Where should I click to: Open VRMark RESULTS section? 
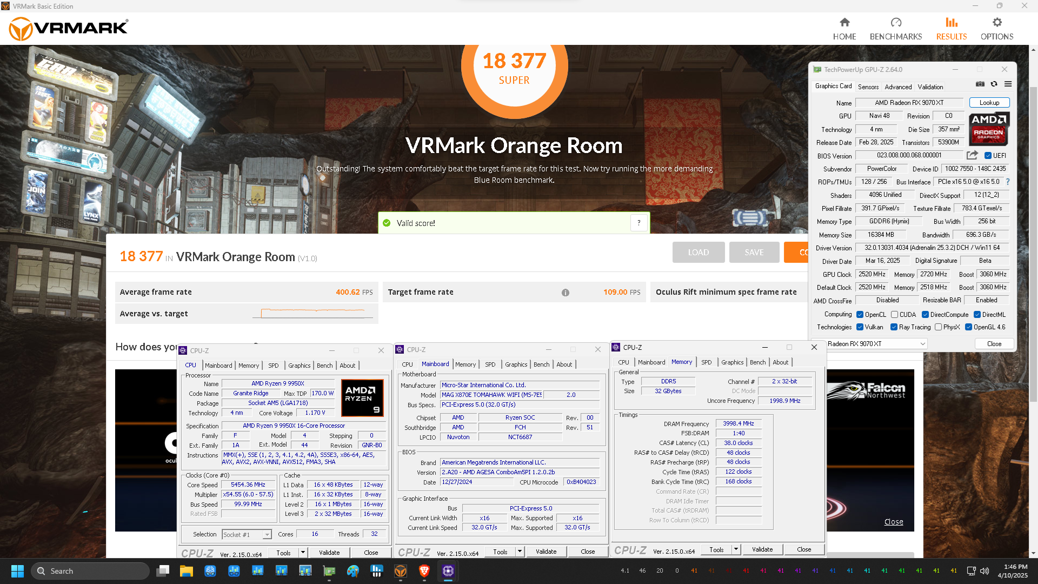point(951,29)
